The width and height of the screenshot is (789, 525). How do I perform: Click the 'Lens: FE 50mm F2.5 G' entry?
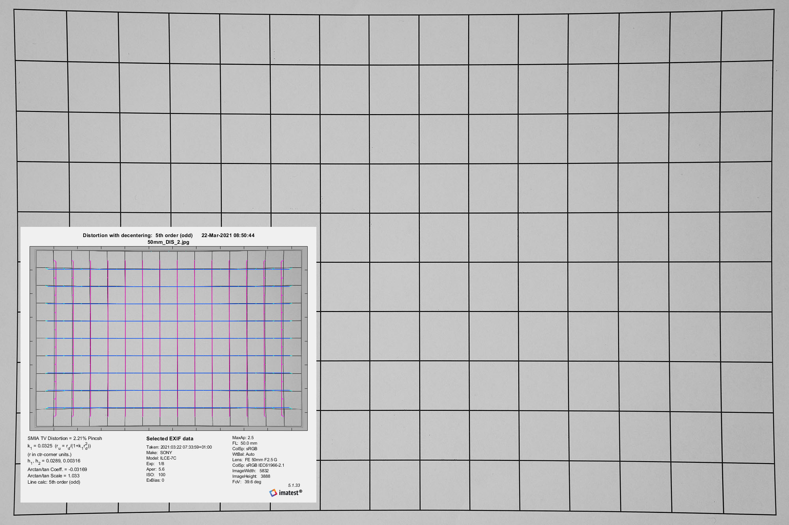click(254, 460)
